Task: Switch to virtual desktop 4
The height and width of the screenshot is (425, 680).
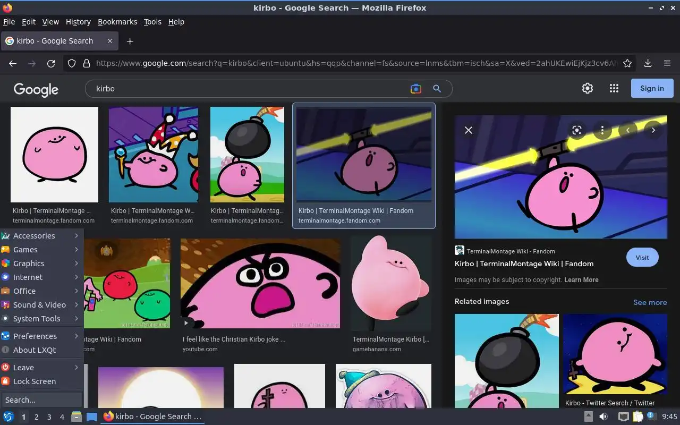Action: 62,417
